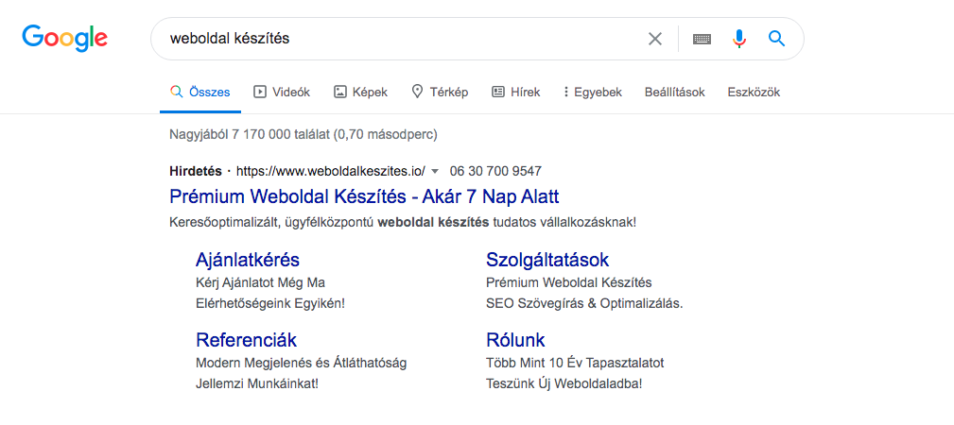Open the Szolgáltatások sitelink

coord(547,260)
